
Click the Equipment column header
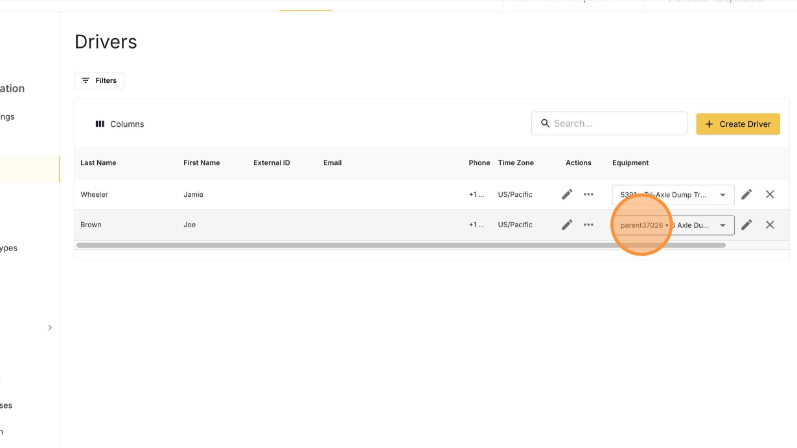click(630, 162)
